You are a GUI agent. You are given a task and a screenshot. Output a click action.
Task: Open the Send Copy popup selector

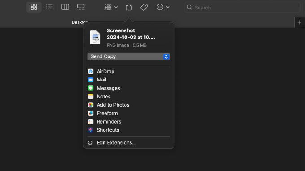coord(129,56)
